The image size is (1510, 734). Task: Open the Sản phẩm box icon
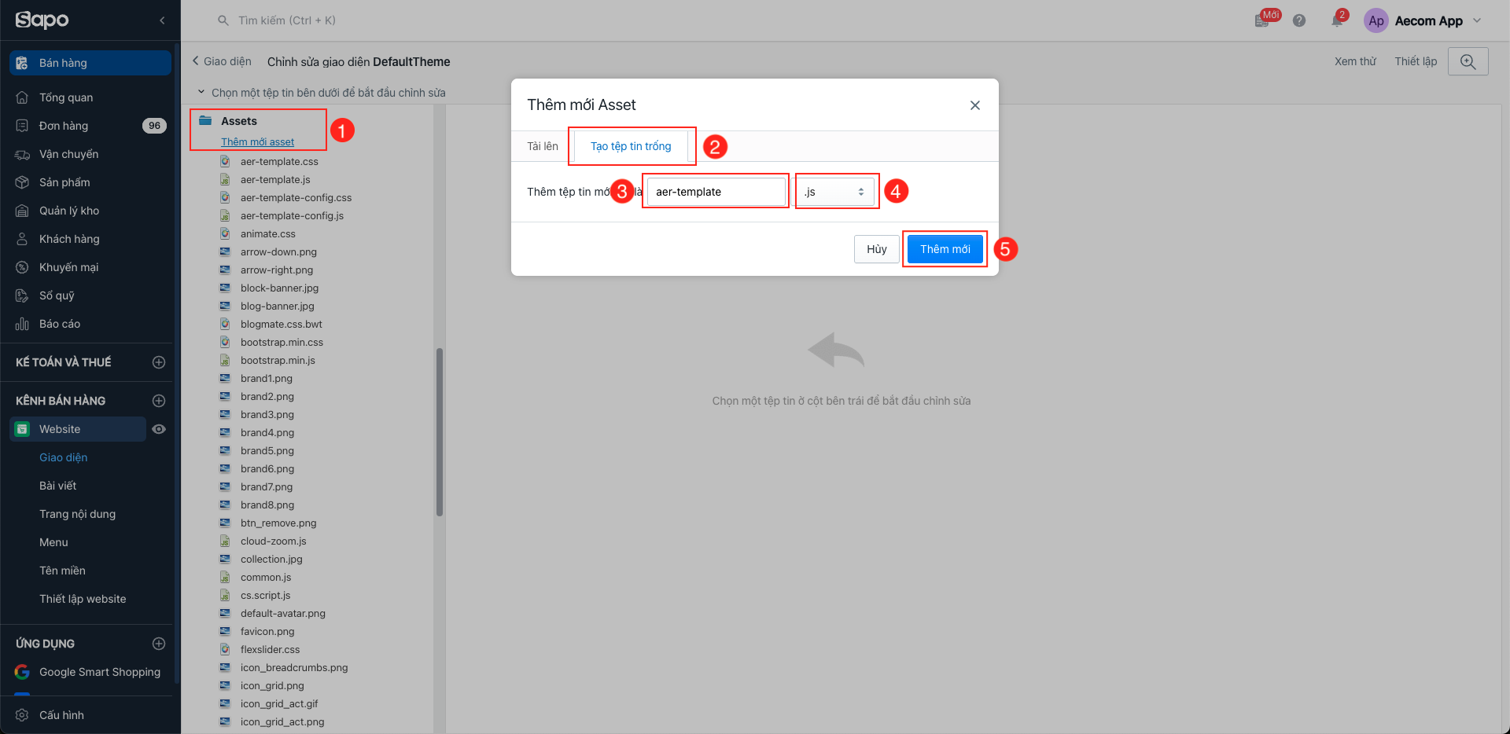[x=22, y=182]
